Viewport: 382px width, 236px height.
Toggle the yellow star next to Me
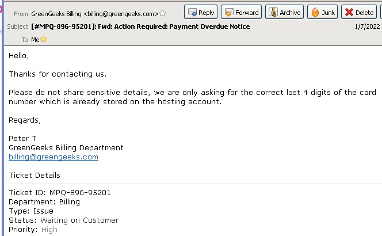44,39
